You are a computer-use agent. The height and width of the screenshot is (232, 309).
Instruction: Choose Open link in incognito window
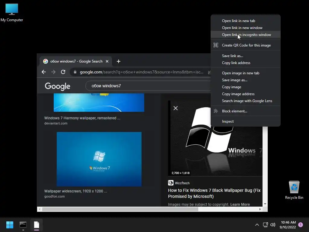[246, 35]
